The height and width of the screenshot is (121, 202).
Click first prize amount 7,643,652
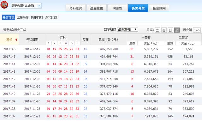151,79
